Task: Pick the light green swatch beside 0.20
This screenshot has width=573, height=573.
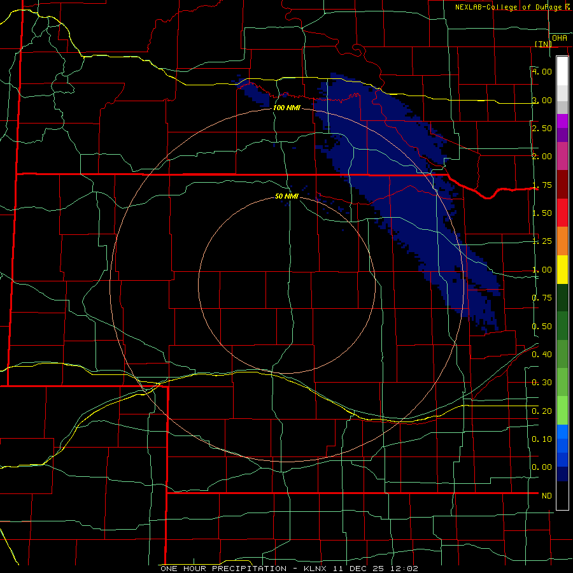Action: (x=562, y=411)
